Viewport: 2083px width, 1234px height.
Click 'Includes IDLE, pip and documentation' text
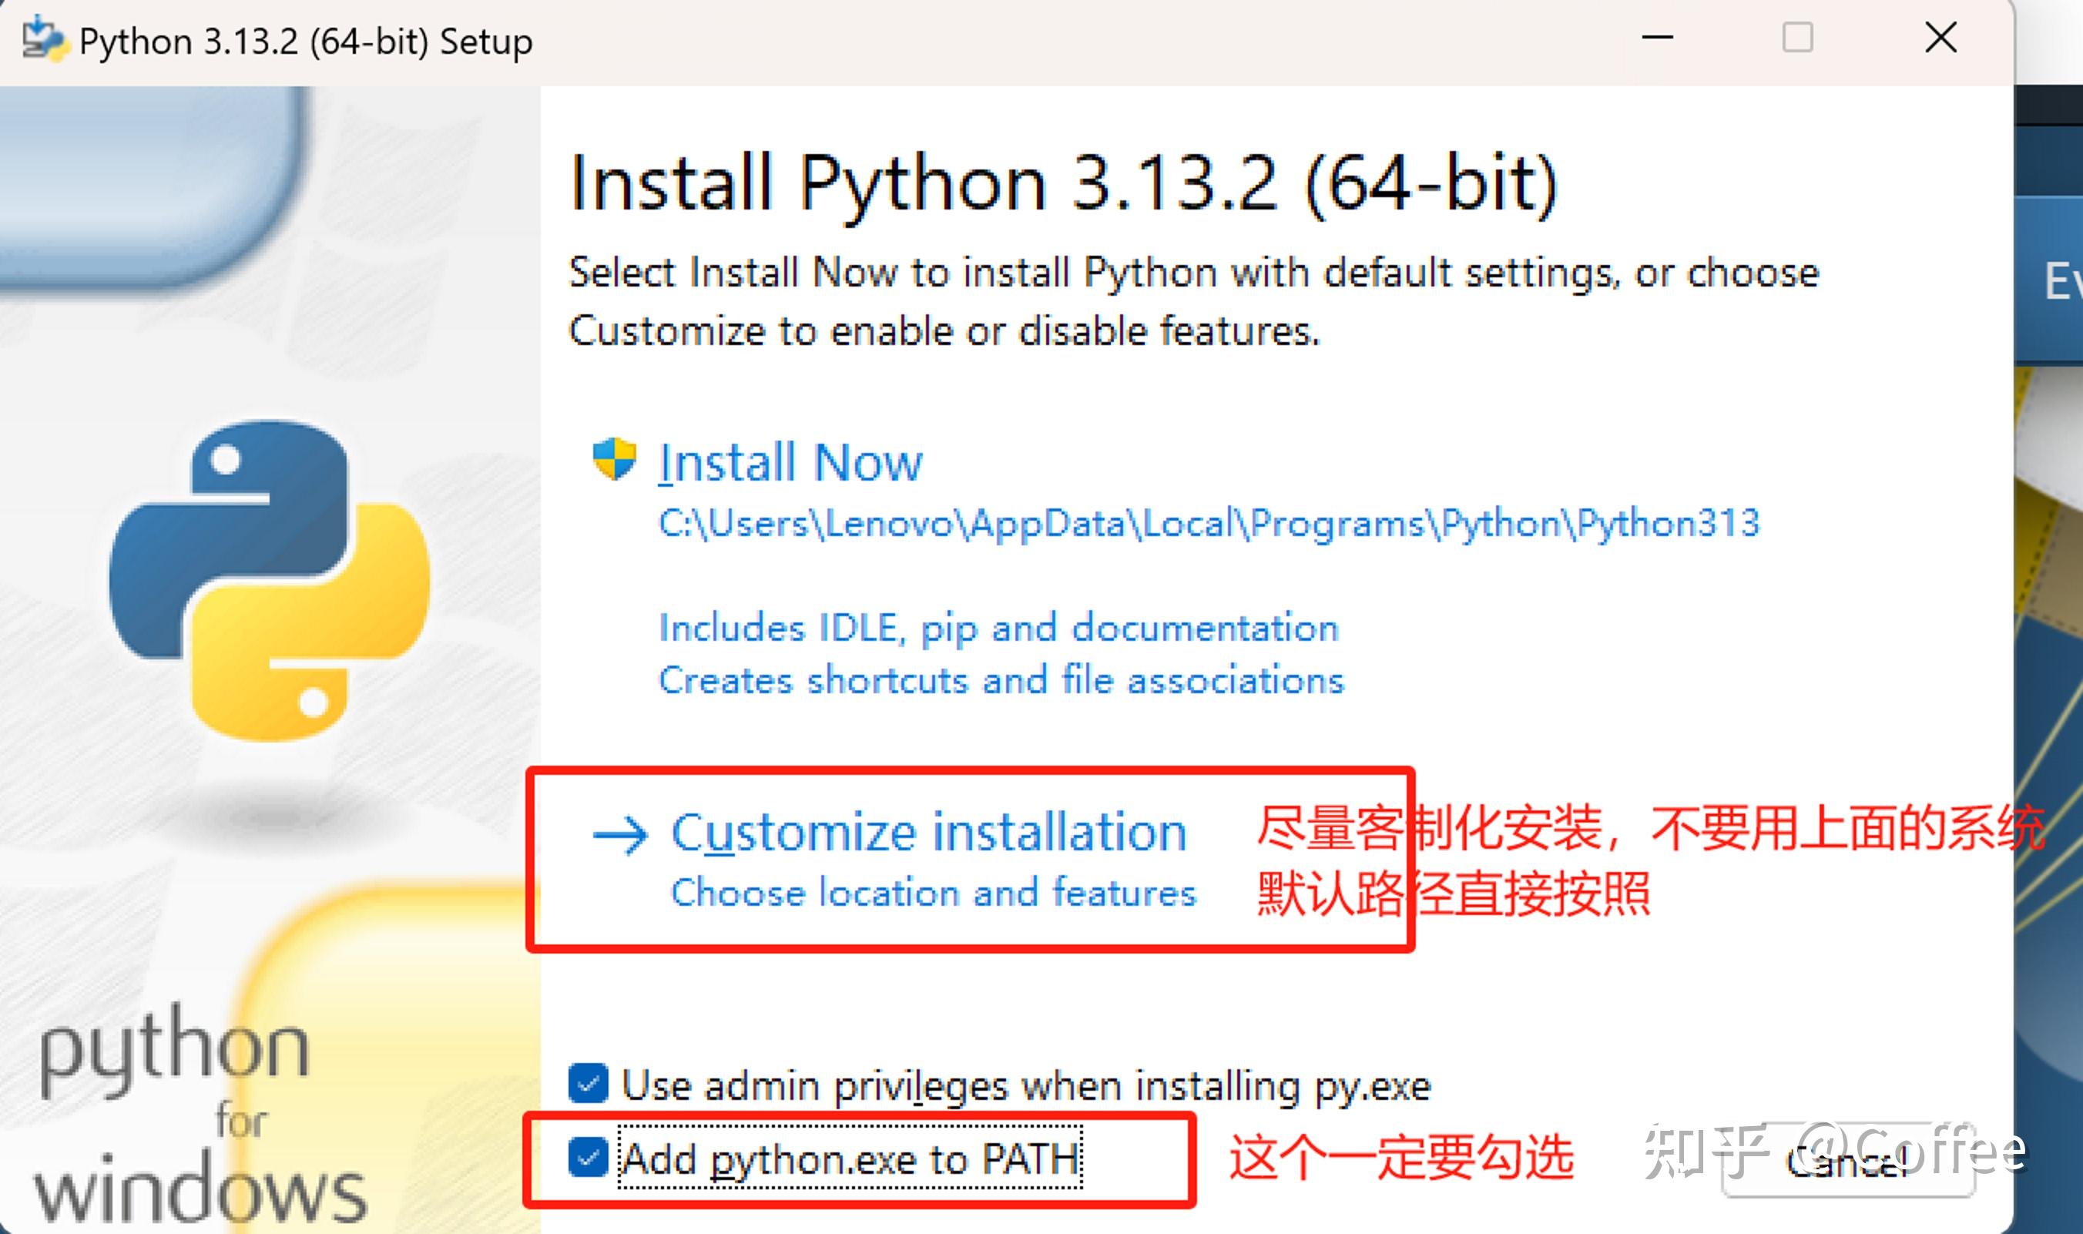pos(998,628)
